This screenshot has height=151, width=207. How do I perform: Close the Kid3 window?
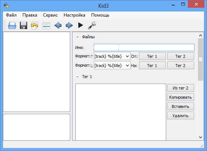pos(196,4)
